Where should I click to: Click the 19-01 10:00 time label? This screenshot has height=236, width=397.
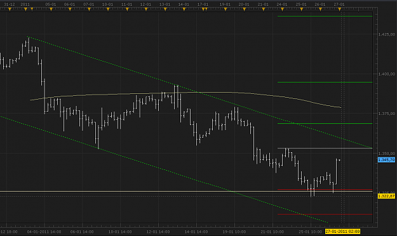pyautogui.click(x=234, y=232)
